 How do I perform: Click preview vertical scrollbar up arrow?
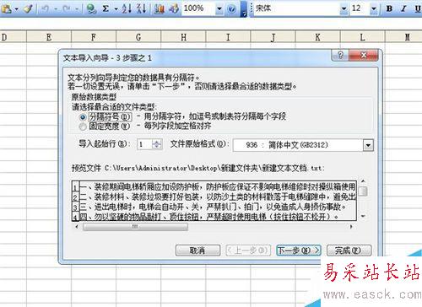(363, 181)
